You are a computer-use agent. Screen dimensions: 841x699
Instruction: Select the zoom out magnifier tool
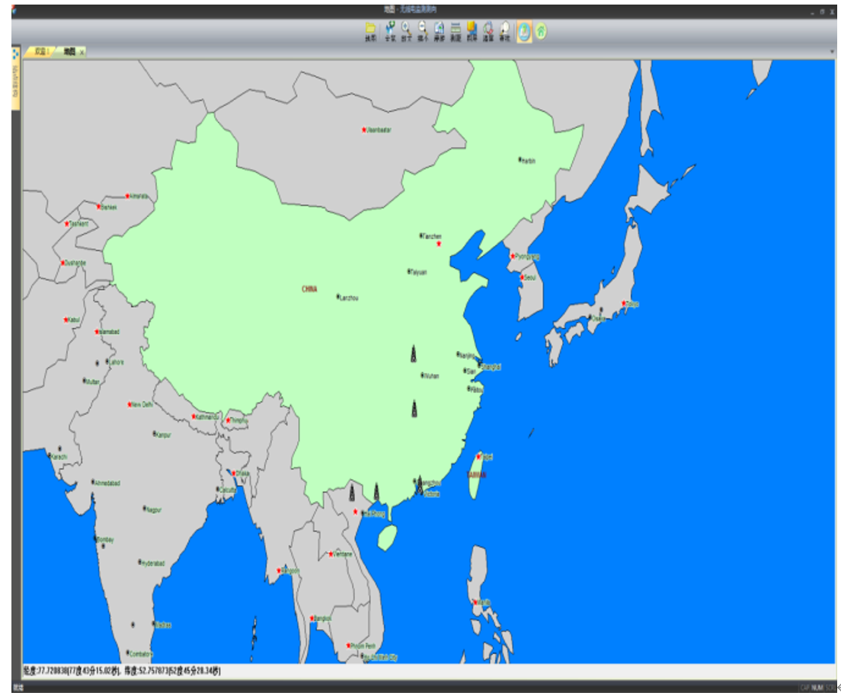(x=423, y=30)
